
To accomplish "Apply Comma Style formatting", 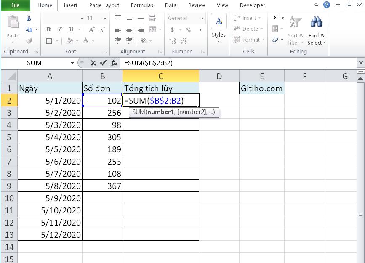I will pyautogui.click(x=200, y=29).
